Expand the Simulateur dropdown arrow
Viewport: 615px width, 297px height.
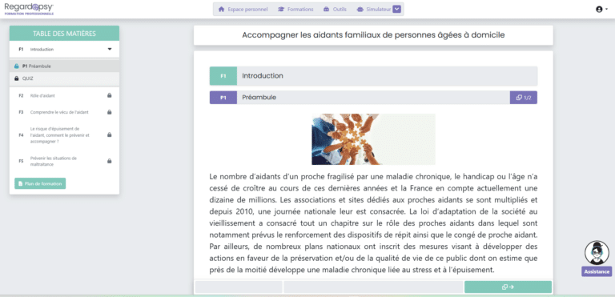pyautogui.click(x=396, y=10)
